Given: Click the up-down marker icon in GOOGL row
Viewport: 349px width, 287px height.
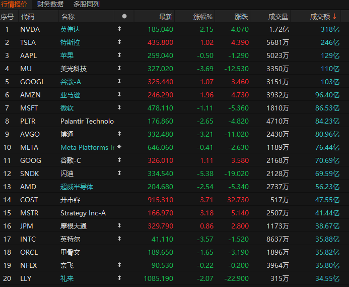Looking at the screenshot, I should pyautogui.click(x=119, y=81).
